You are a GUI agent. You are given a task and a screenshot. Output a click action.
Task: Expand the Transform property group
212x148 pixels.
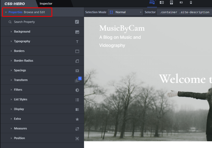42,80
